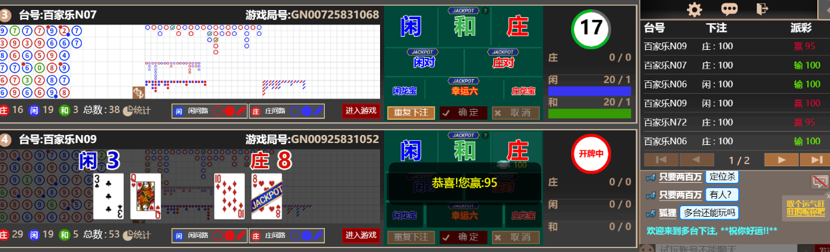Viewport: 830px width, 252px height.
Task: Bet on 和 at table N07
Action: [464, 26]
